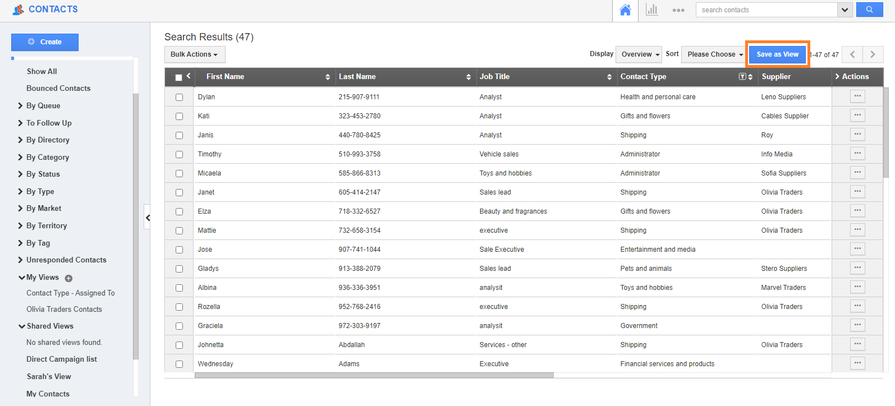
Task: Select the checkbox for Wednesday Adams
Action: (x=179, y=364)
